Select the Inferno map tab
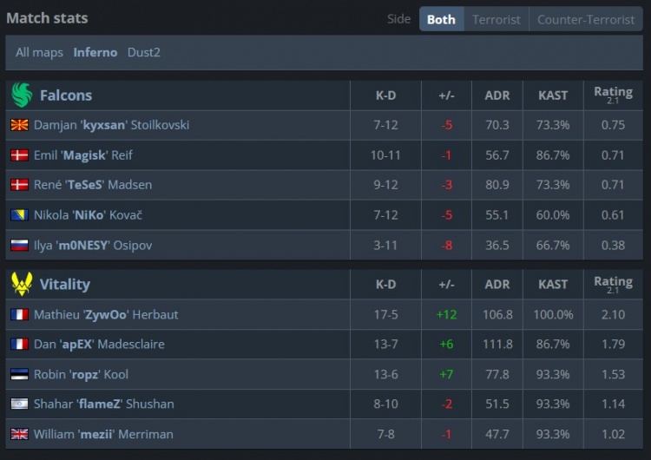The width and height of the screenshot is (651, 460). click(x=95, y=52)
